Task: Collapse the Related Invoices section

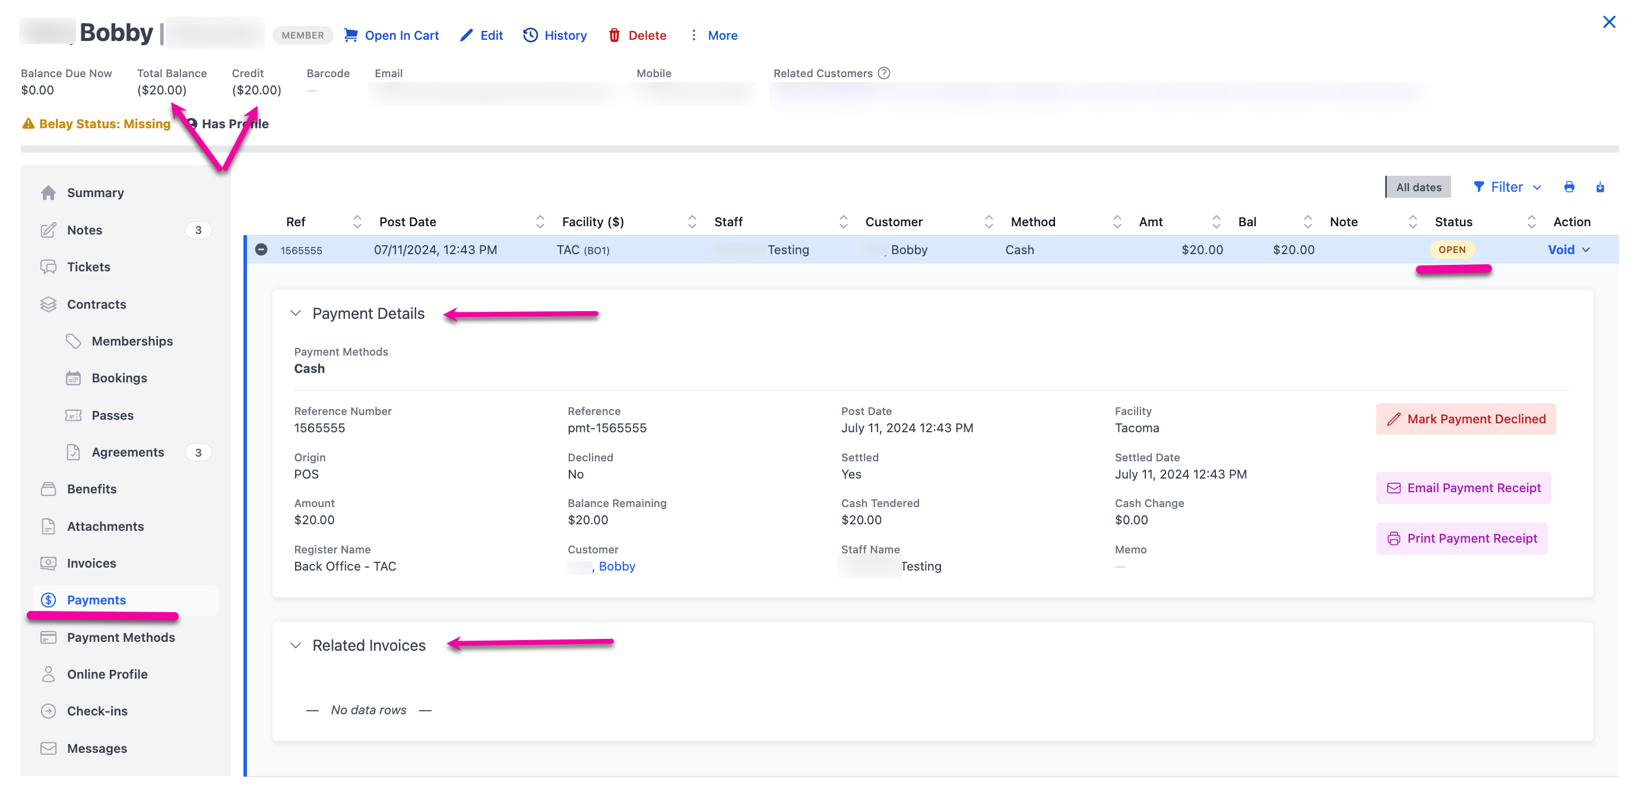Action: pyautogui.click(x=296, y=645)
